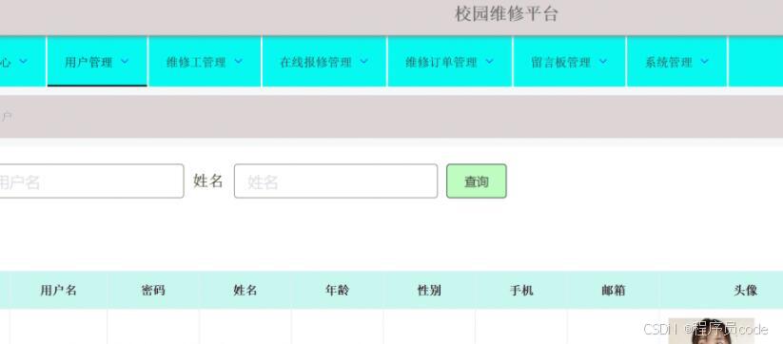Open the 系统管理 menu

677,62
